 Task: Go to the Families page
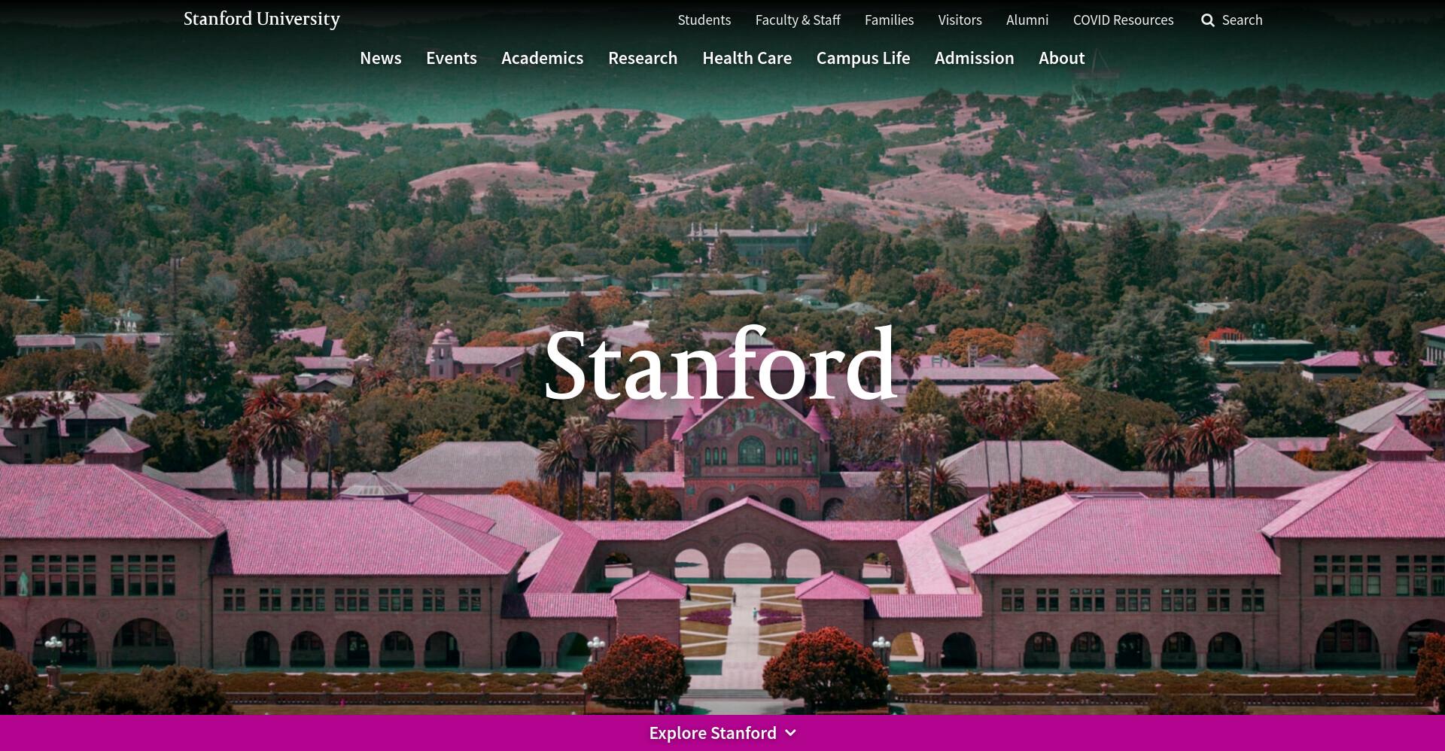coord(890,20)
